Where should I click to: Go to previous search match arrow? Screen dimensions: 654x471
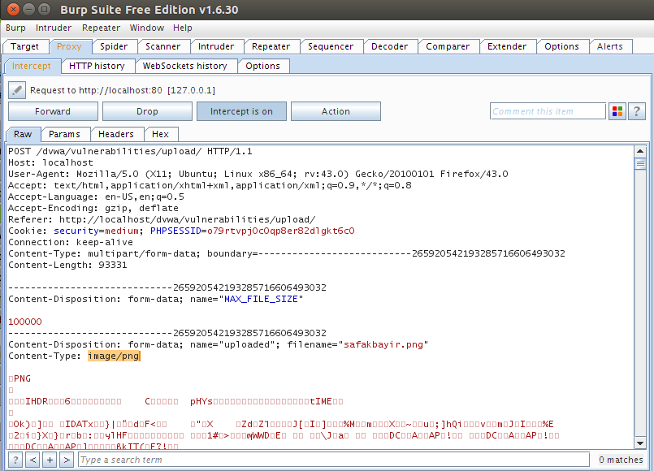click(x=33, y=460)
